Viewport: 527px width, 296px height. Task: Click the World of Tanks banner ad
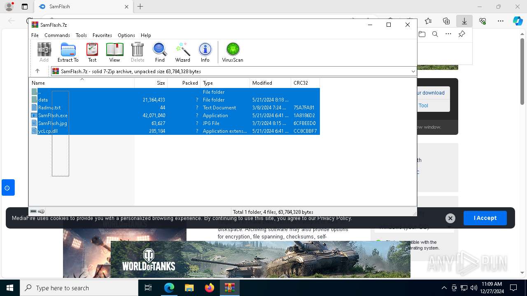pos(261,259)
